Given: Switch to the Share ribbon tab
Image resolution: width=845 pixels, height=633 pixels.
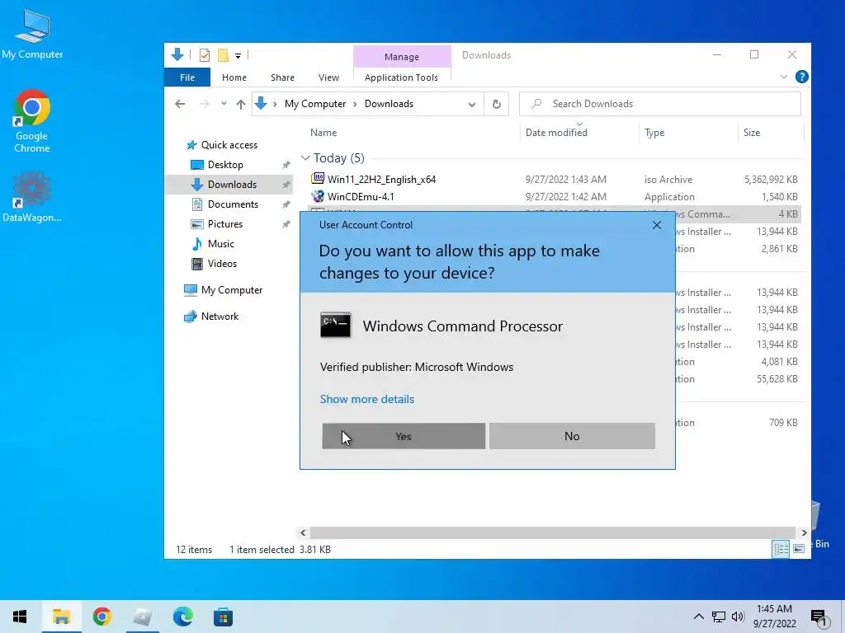Looking at the screenshot, I should point(282,77).
